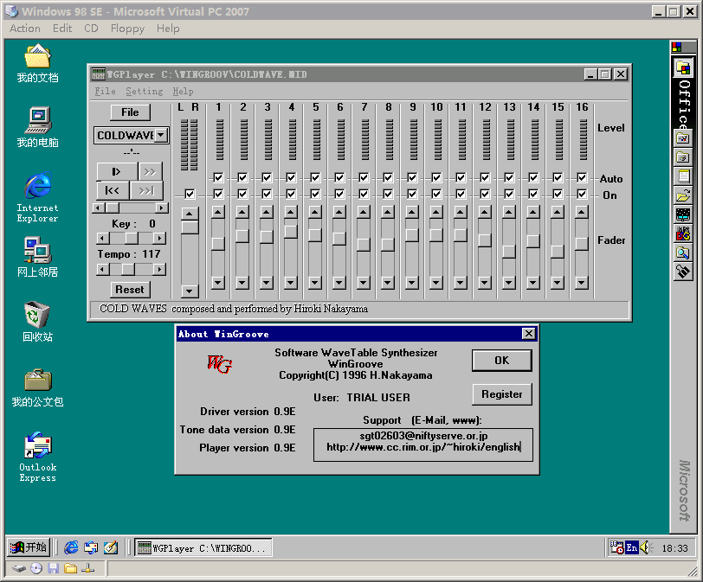Select the 回收站 recycle bin icon
The height and width of the screenshot is (582, 703).
tap(38, 322)
